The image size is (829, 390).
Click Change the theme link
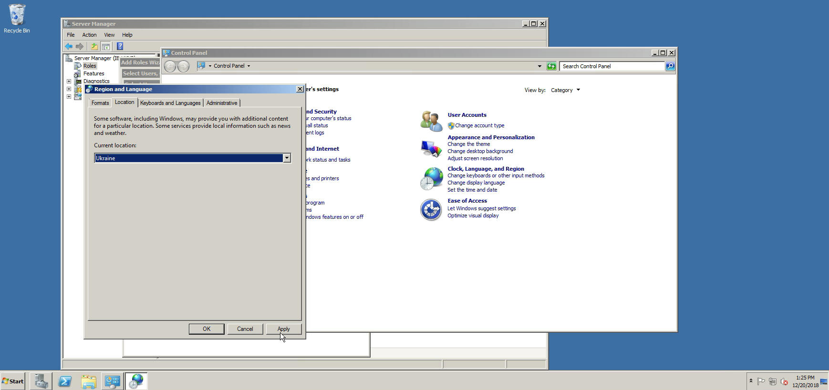click(468, 144)
